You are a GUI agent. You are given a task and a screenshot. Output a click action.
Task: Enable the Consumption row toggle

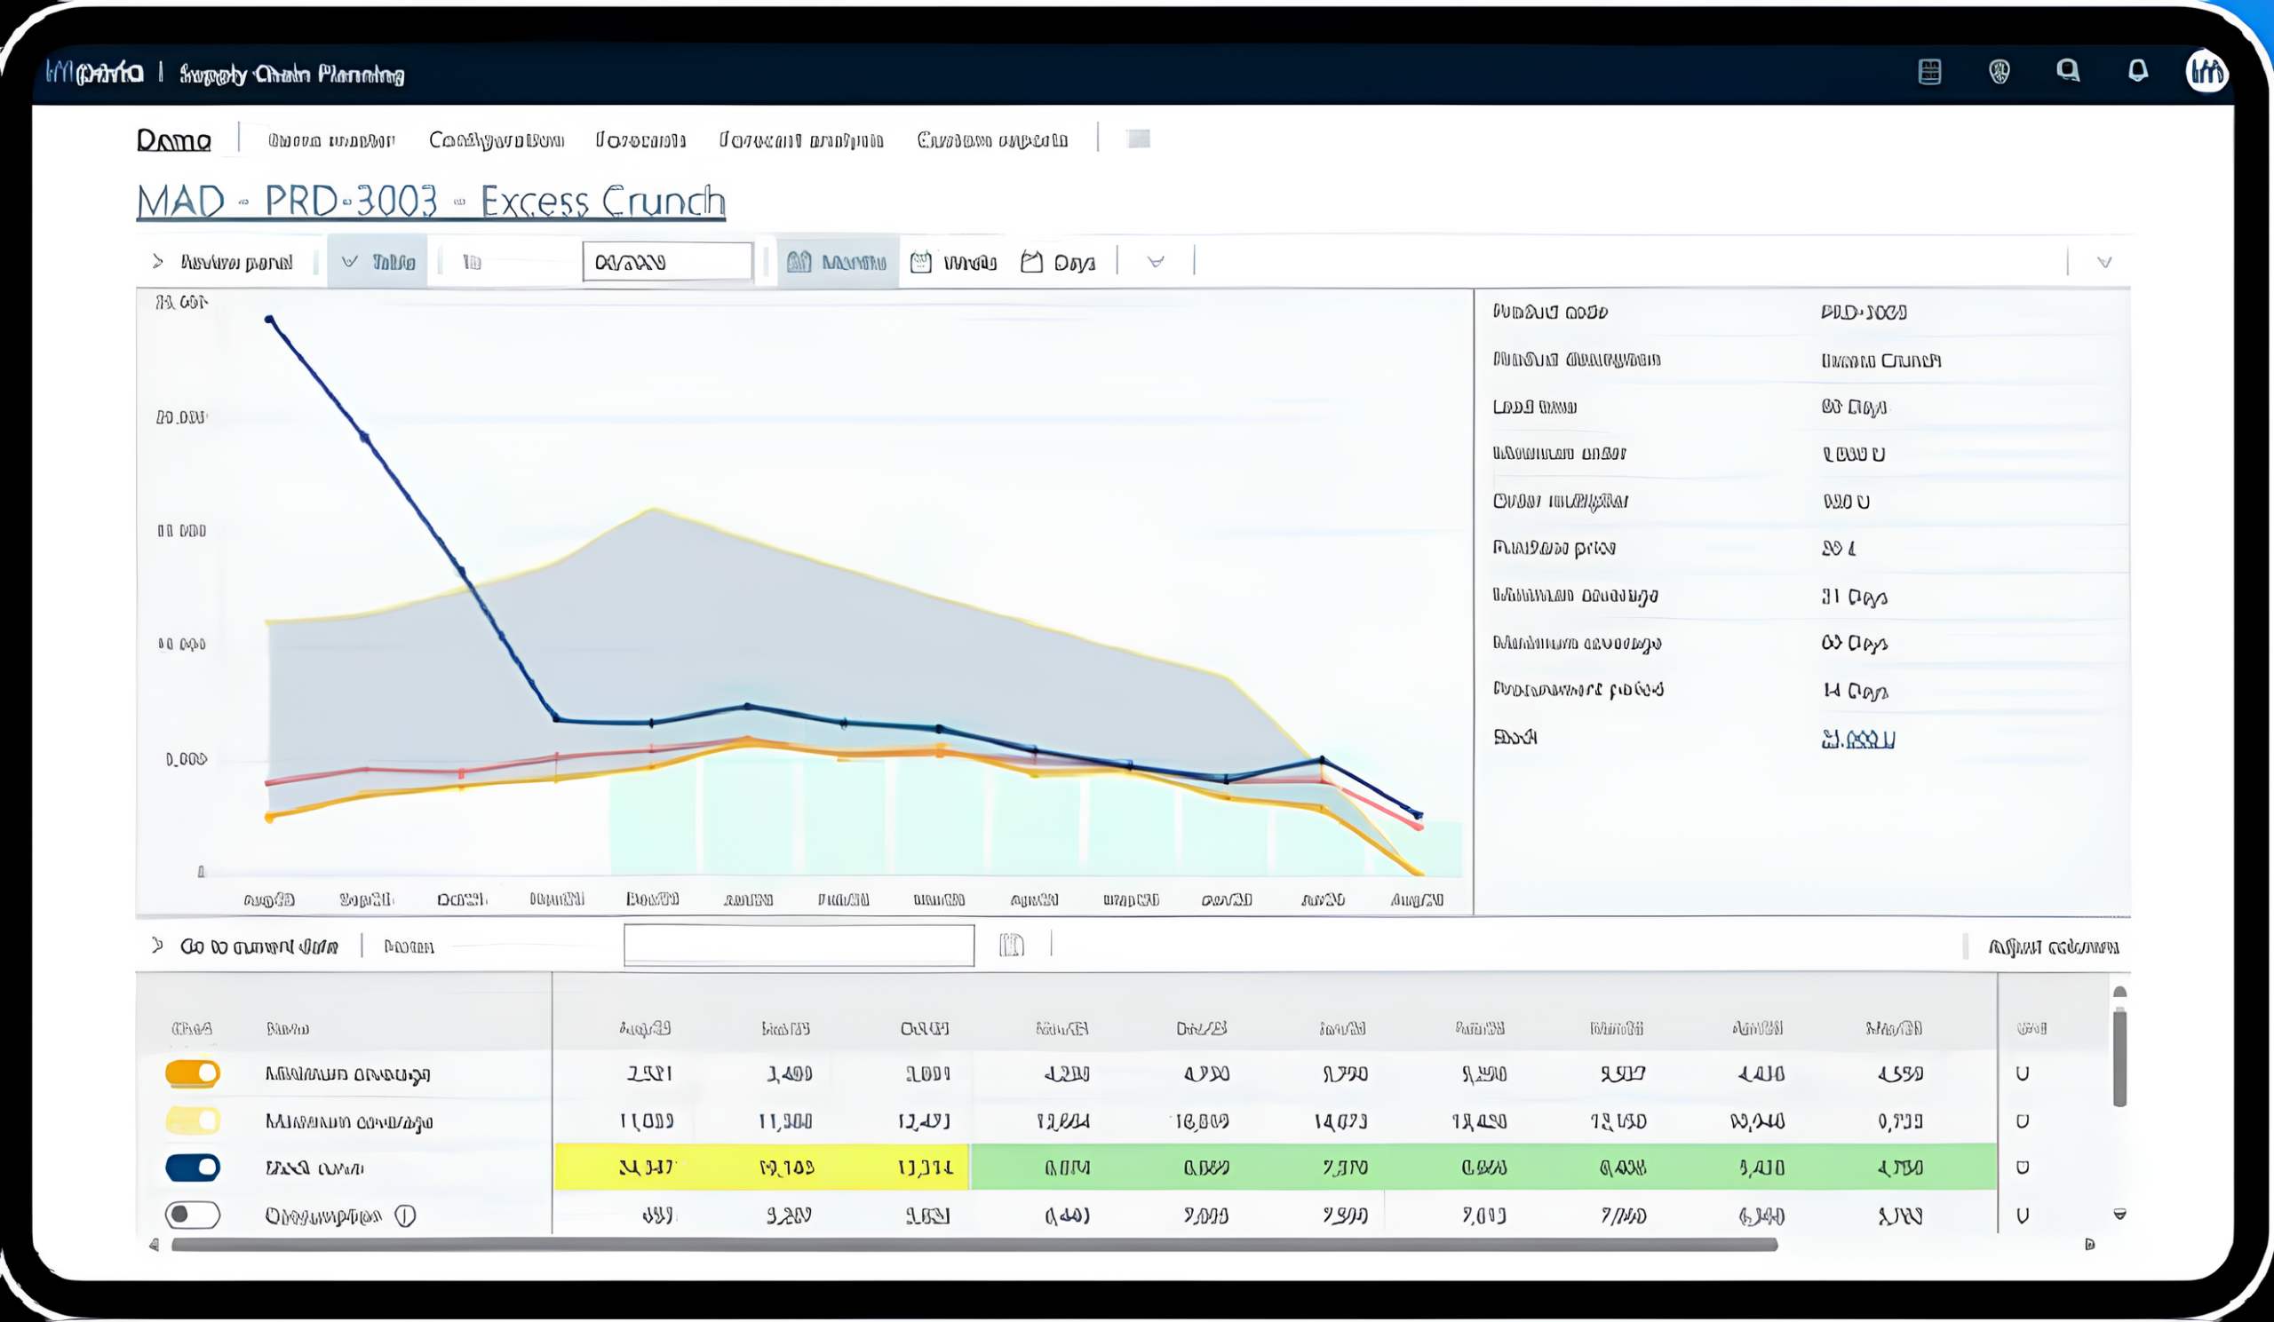click(x=193, y=1215)
